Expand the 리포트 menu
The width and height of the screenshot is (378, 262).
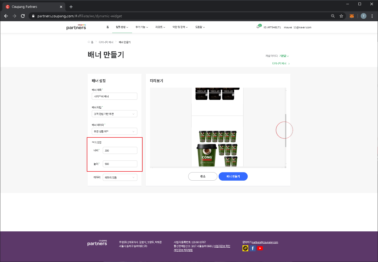[160, 27]
